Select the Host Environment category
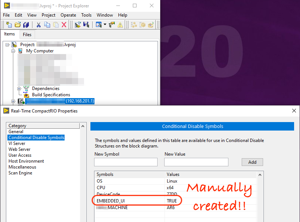This screenshot has width=300, height=222. tap(26, 161)
